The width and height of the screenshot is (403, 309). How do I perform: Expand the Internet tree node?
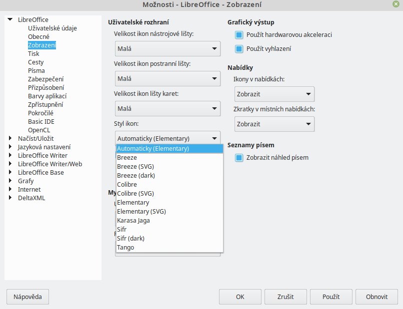click(x=10, y=189)
